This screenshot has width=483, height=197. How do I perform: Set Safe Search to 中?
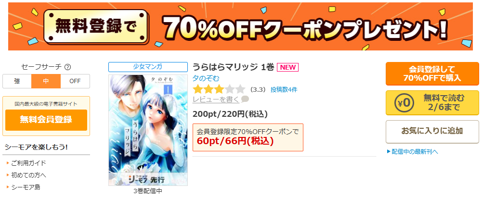tap(46, 81)
